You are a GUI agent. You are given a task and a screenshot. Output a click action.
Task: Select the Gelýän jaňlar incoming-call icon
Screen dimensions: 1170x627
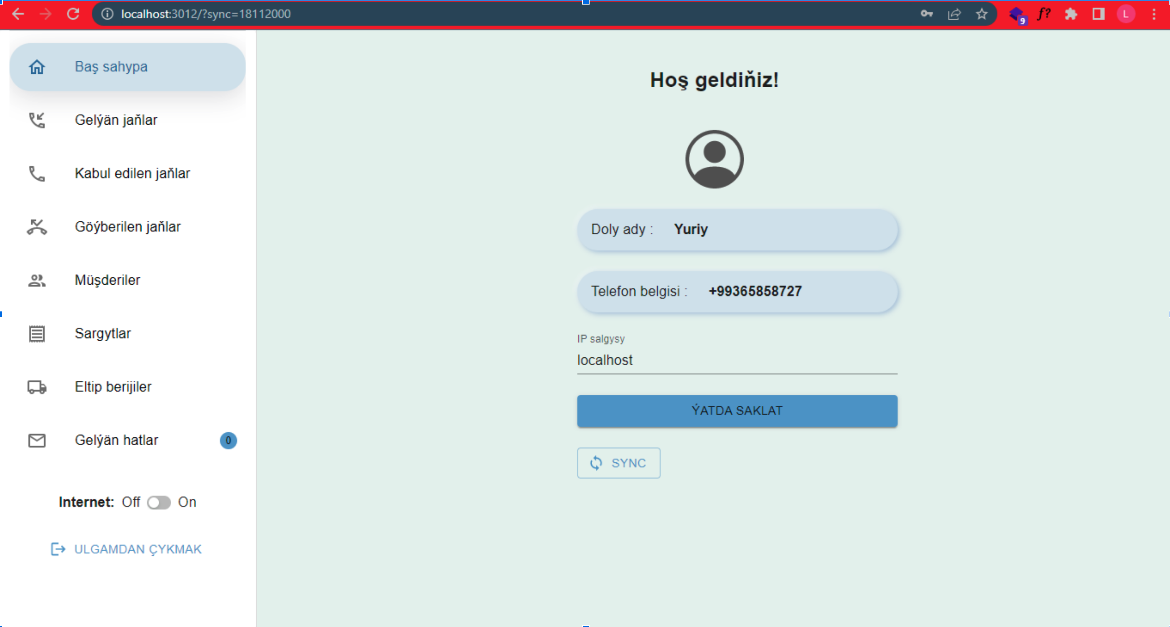pyautogui.click(x=37, y=120)
